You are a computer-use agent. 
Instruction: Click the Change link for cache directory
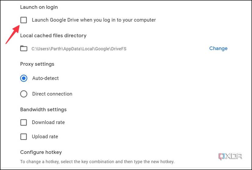coord(218,48)
